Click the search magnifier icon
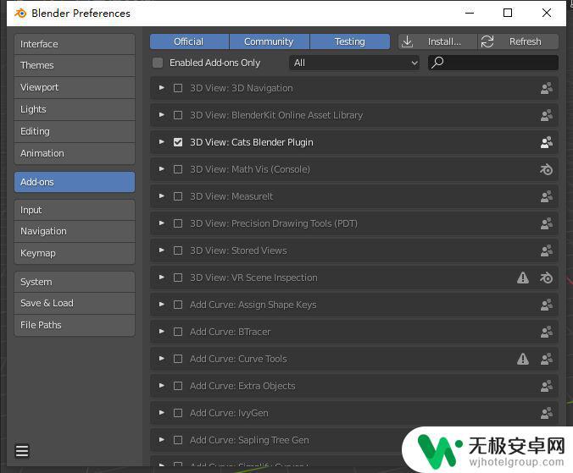The width and height of the screenshot is (573, 473). point(437,63)
